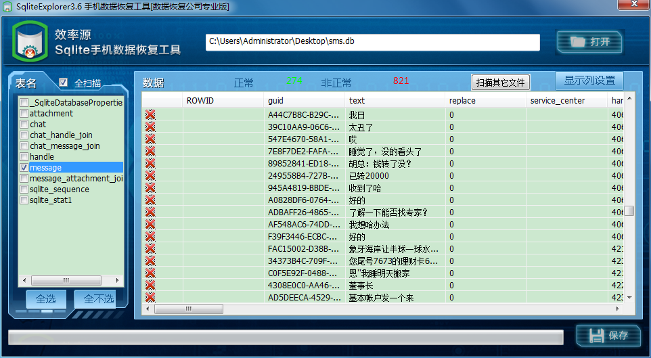Click red X icon on 睡觉了 row

click(x=150, y=151)
